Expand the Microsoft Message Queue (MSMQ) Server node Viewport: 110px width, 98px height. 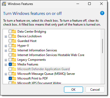6,74
